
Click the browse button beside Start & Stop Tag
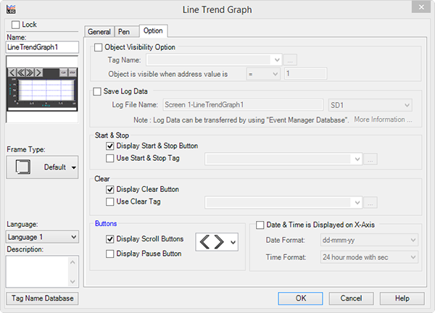pos(370,159)
